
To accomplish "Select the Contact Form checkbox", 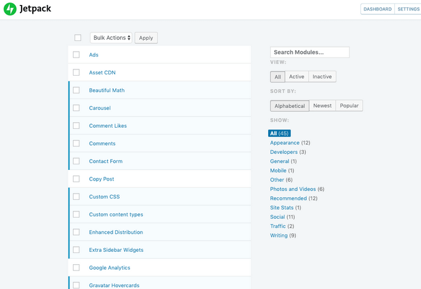I will [x=76, y=161].
